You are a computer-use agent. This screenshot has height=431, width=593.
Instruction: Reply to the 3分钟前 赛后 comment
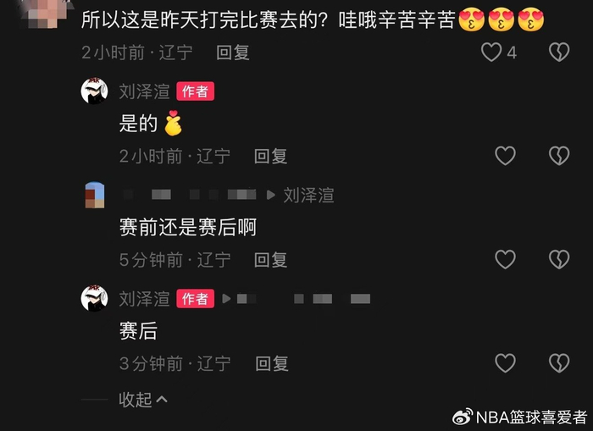coord(272,363)
